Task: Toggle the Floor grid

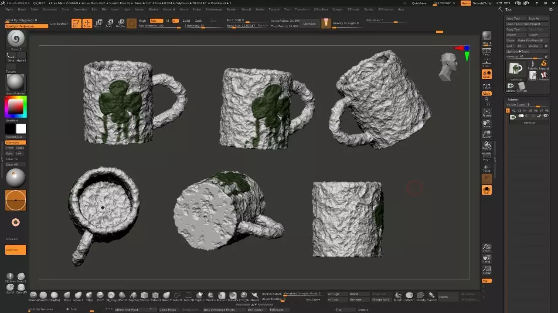Action: [x=487, y=63]
